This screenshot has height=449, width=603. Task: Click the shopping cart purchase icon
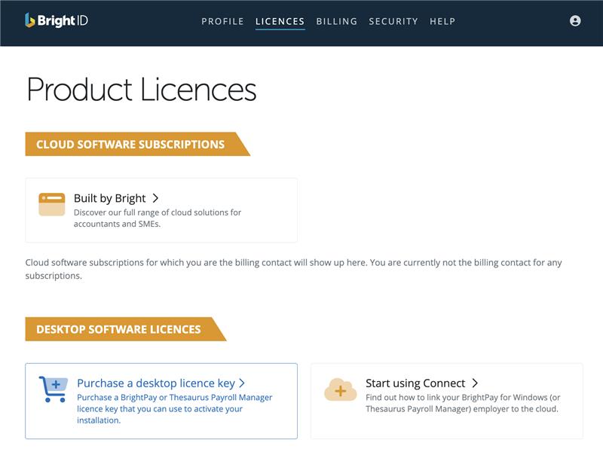[54, 389]
